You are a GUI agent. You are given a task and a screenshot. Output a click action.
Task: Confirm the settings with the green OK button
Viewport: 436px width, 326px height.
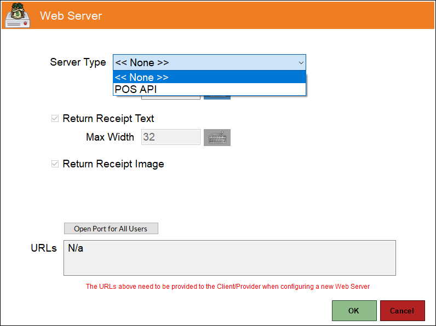click(354, 311)
